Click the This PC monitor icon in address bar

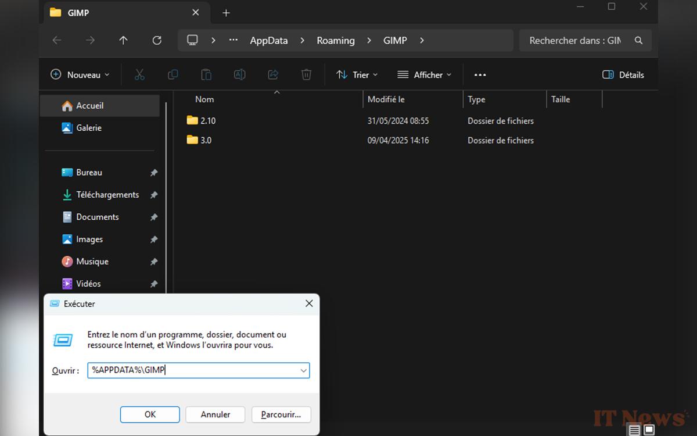(x=192, y=40)
